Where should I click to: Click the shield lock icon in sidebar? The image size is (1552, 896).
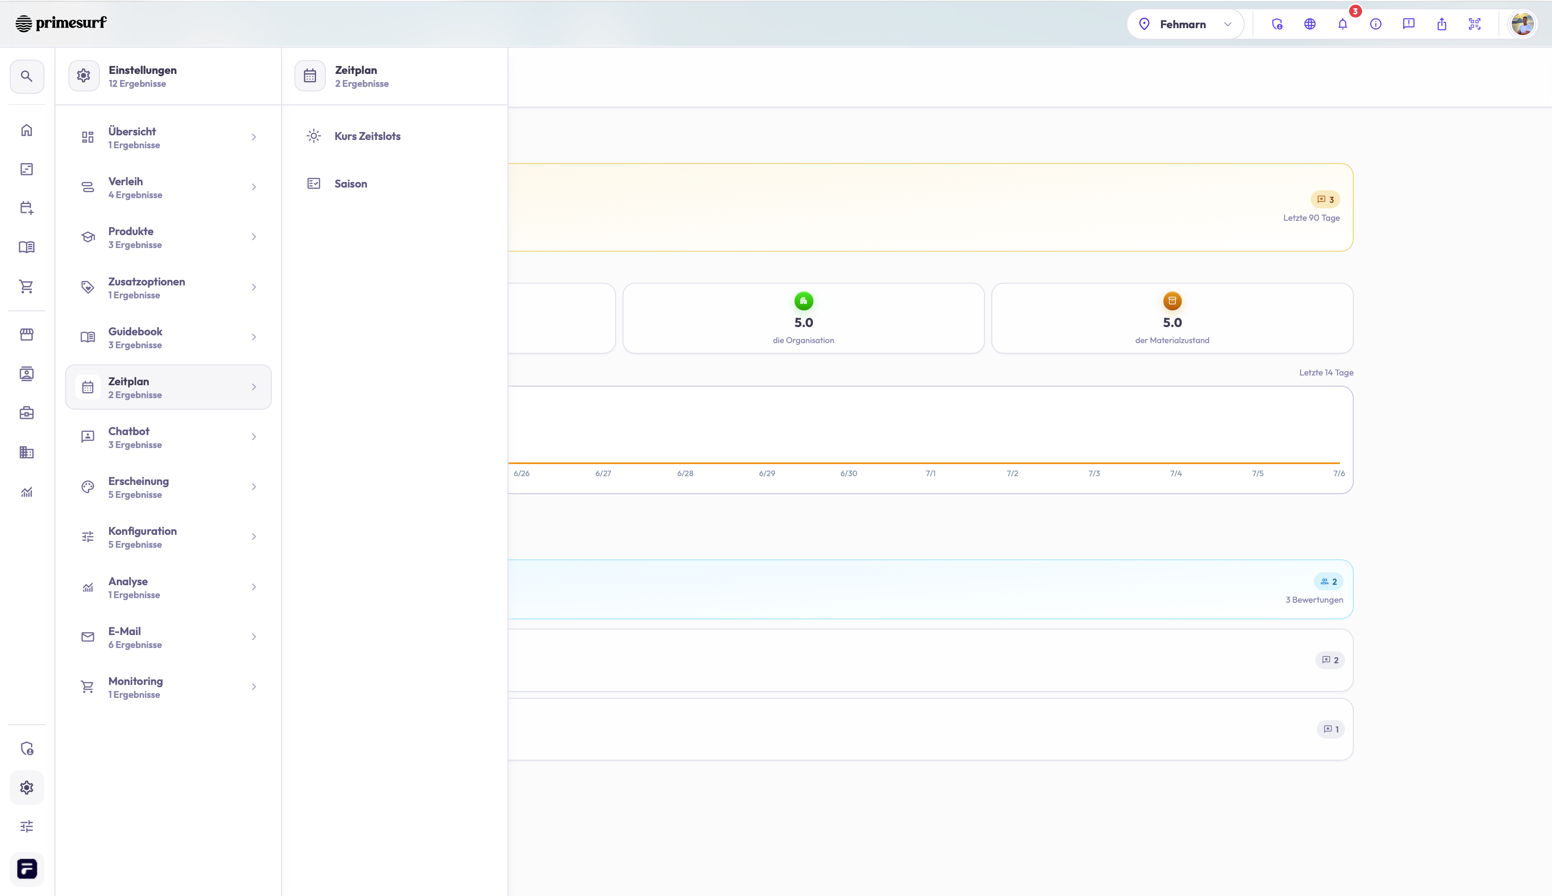(x=26, y=748)
